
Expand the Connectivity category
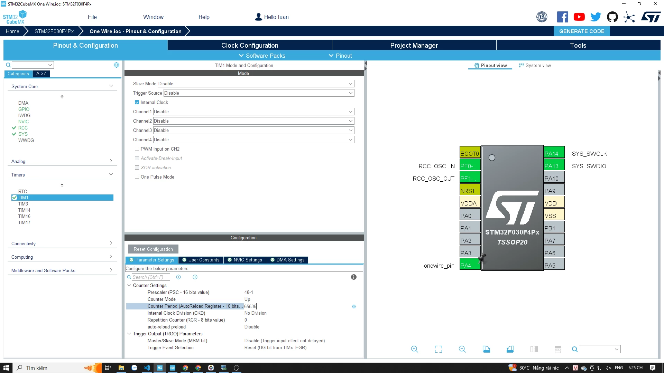click(x=62, y=243)
